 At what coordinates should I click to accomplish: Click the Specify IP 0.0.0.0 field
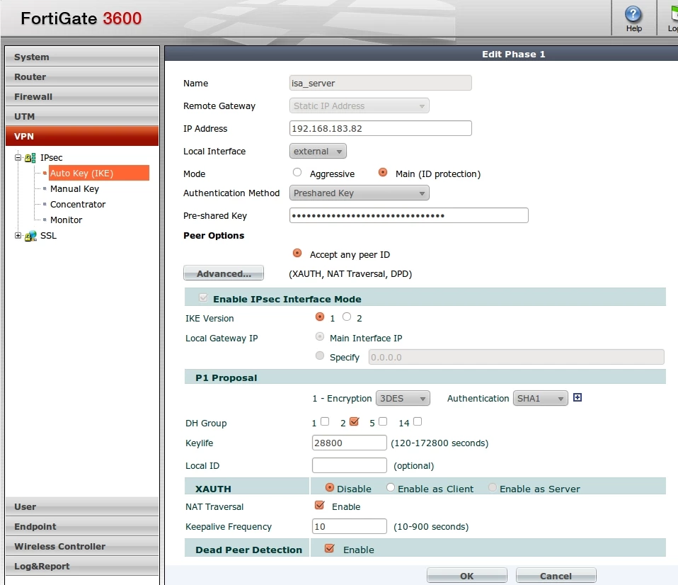(516, 357)
